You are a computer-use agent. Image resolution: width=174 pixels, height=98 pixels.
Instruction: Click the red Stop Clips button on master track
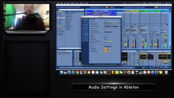(167, 24)
